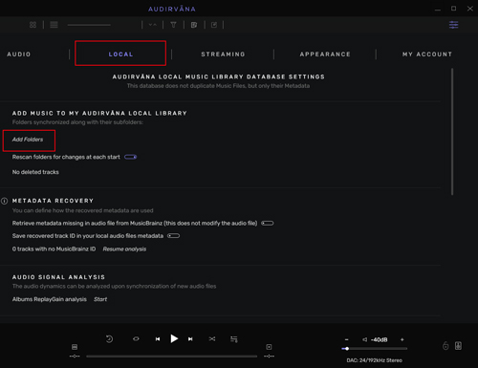
Task: Open the filter funnel icon
Action: click(x=173, y=25)
